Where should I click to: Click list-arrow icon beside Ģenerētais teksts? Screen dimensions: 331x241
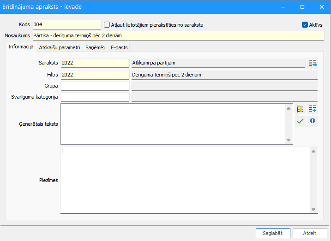tap(313, 109)
